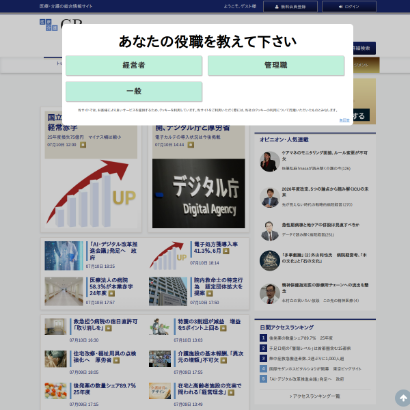Open the 介護施設の基本報酬 article

[210, 357]
